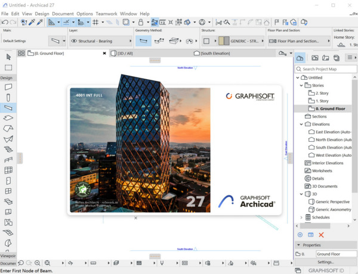Select the Arrow tool in toolbox
The width and height of the screenshot is (358, 274).
(x=8, y=57)
